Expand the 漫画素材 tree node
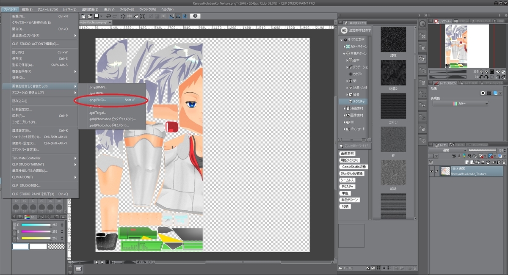This screenshot has height=275, width=508. [344, 108]
